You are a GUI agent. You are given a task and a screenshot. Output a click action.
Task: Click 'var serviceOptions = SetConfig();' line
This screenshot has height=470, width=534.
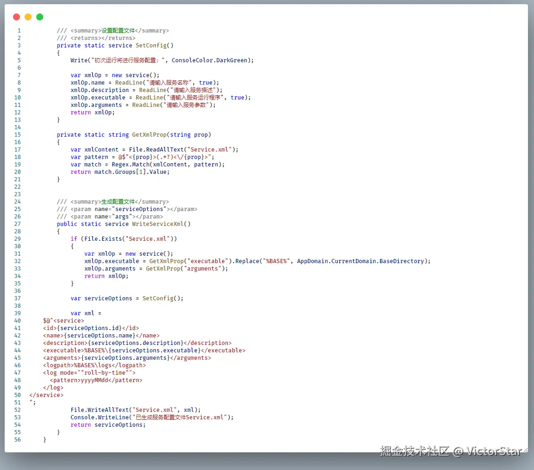pos(127,298)
